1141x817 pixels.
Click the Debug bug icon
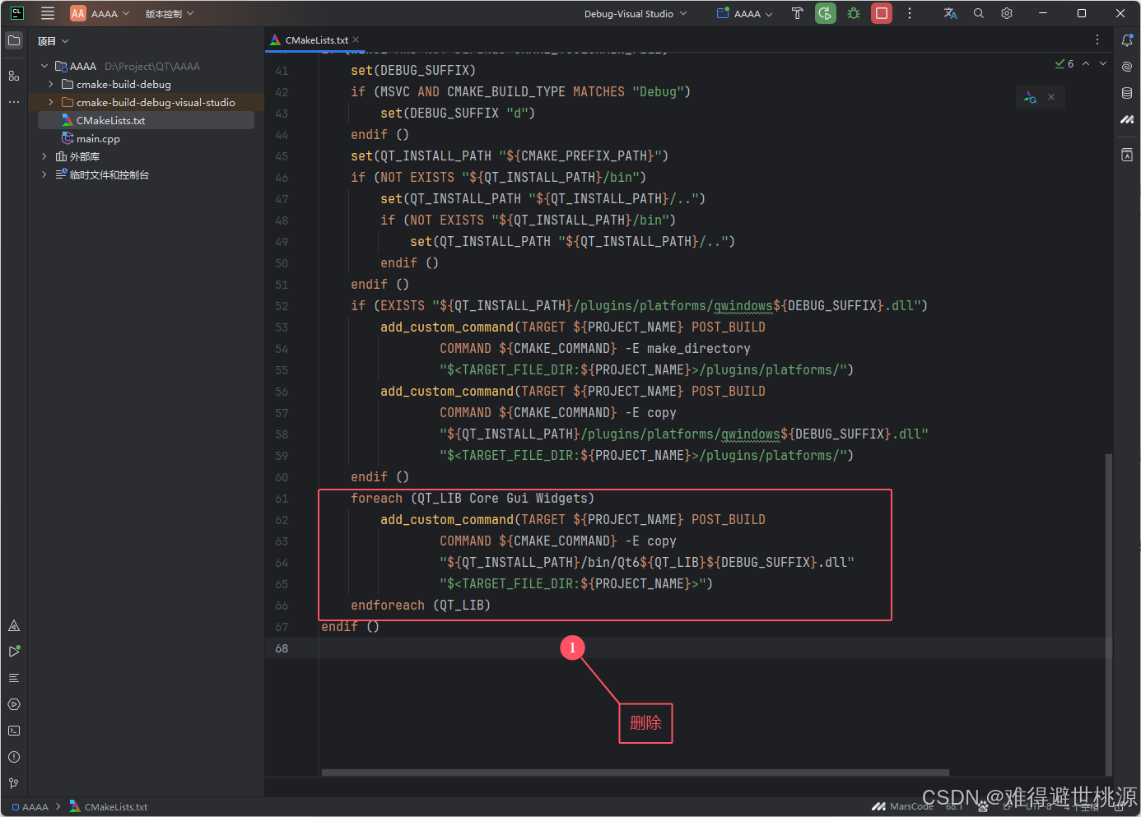854,13
